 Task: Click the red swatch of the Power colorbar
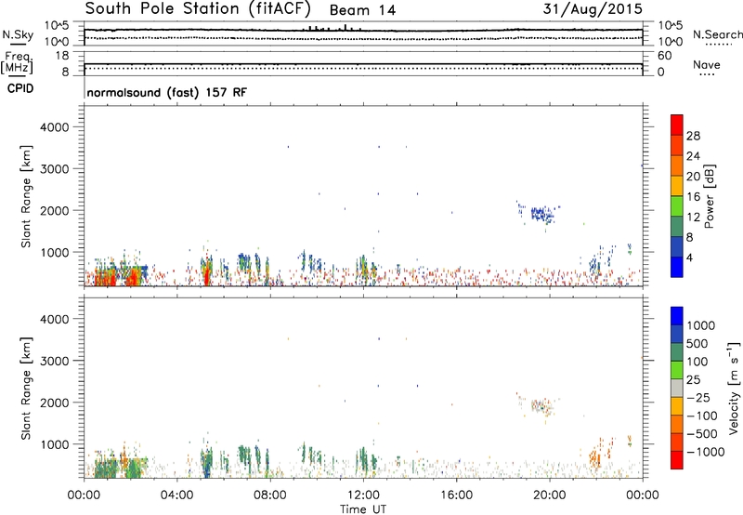[677, 125]
